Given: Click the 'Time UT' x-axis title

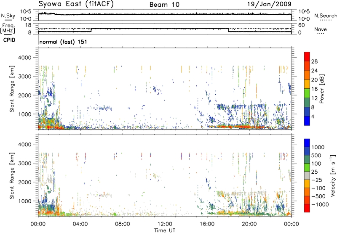Looking at the screenshot, I should [165, 230].
